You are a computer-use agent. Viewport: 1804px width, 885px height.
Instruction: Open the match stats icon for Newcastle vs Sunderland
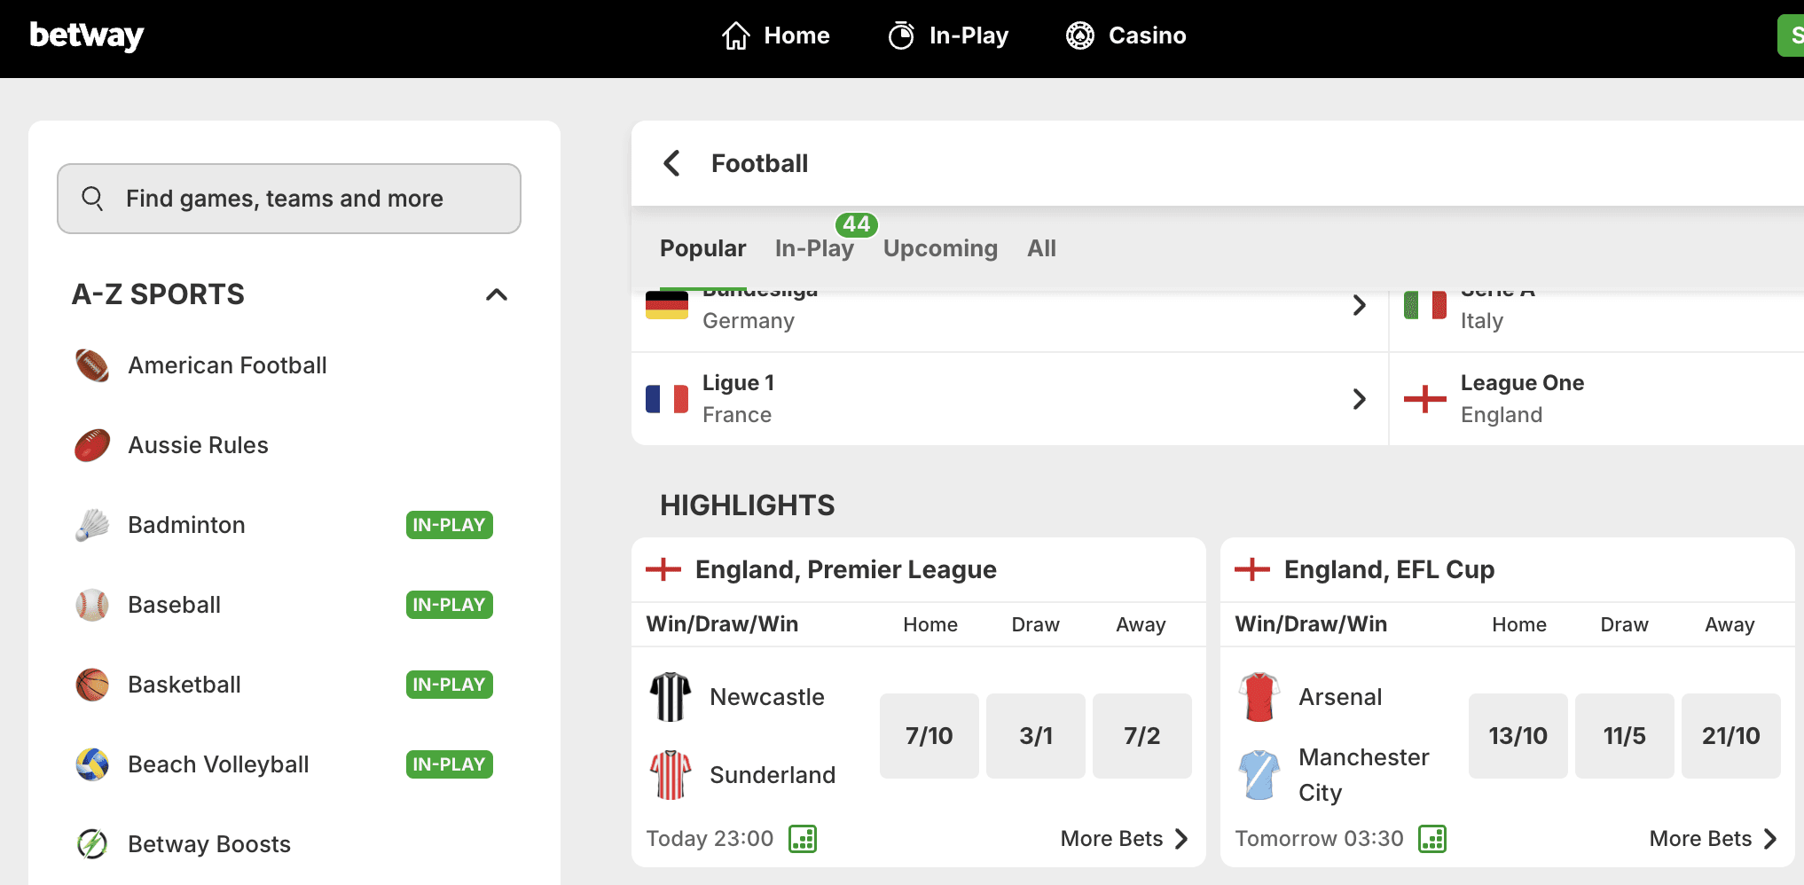[x=803, y=839]
